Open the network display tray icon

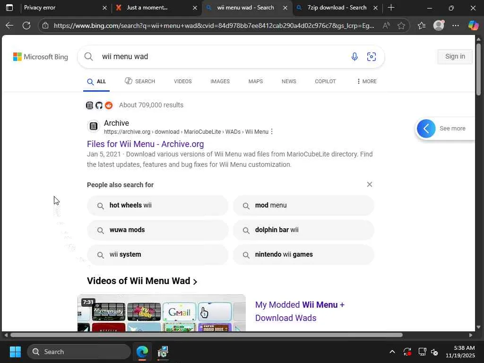422,352
